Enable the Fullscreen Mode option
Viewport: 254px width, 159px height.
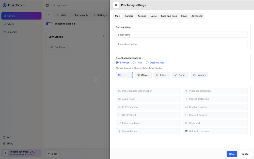tap(148, 123)
